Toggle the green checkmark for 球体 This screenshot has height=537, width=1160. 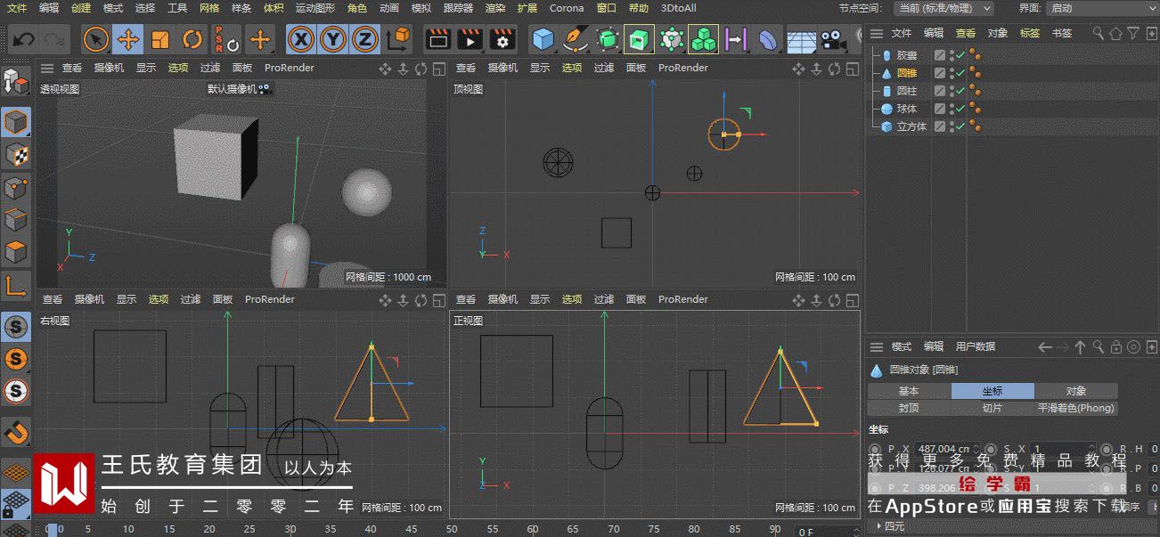pyautogui.click(x=961, y=109)
